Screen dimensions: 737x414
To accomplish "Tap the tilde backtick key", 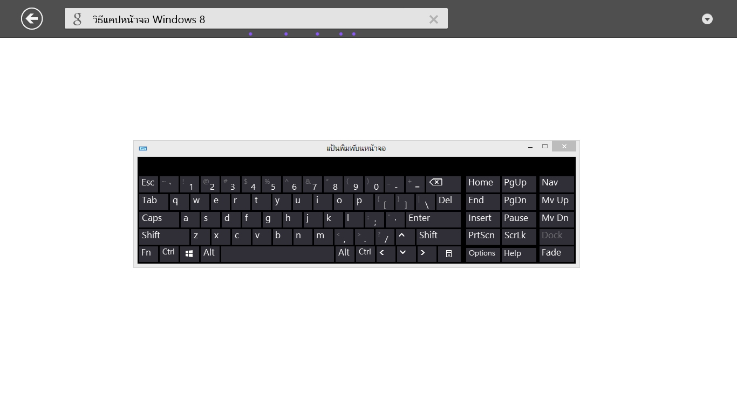I will [169, 184].
